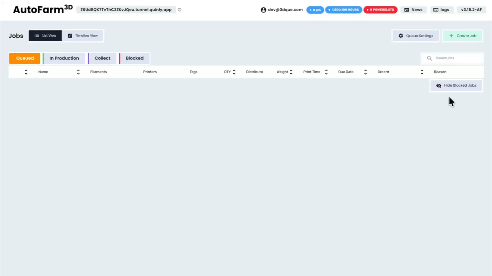
Task: Toggle Hide Blocked Jobs
Action: coord(456,86)
